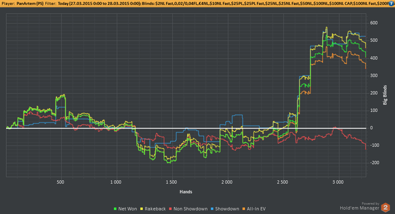Toggle the All-In EV legend text
The image size is (395, 214).
256,209
